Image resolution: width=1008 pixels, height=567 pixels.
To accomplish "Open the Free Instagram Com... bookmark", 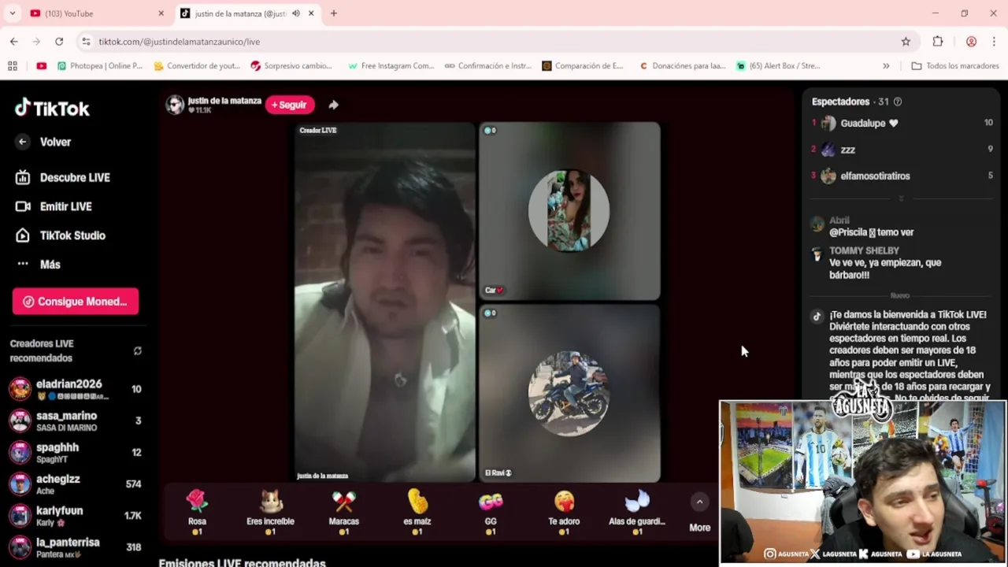I will coord(391,66).
